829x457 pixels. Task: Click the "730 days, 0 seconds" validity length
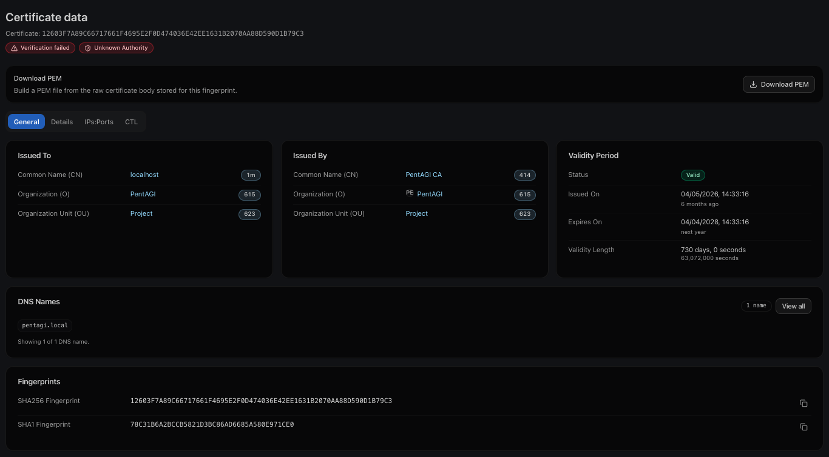713,250
